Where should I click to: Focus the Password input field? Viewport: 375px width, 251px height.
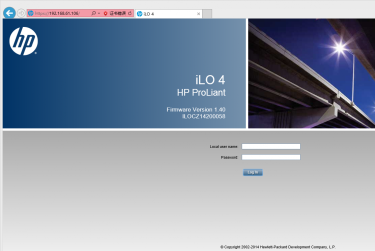[271, 157]
